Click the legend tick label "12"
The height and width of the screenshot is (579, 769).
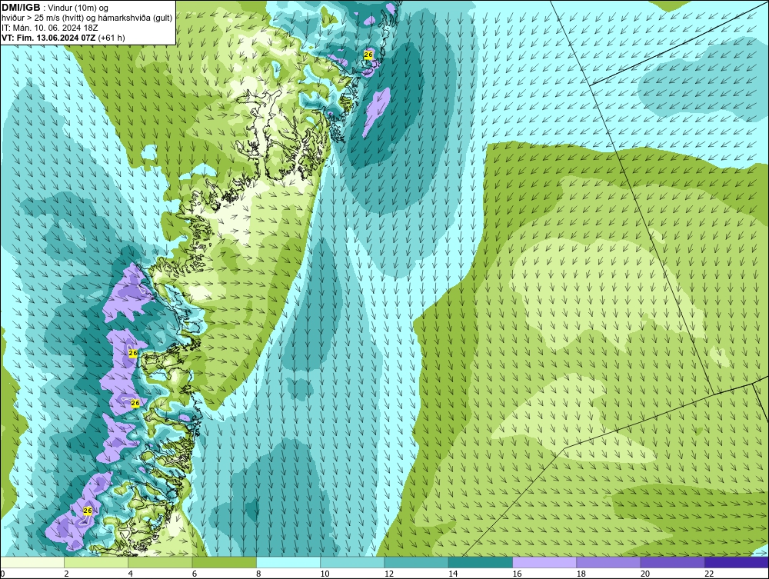[389, 574]
